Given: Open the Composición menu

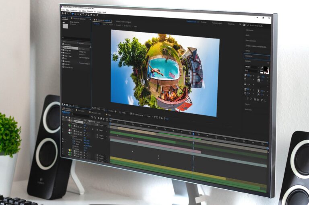Looking at the screenshot, I should (74, 10).
